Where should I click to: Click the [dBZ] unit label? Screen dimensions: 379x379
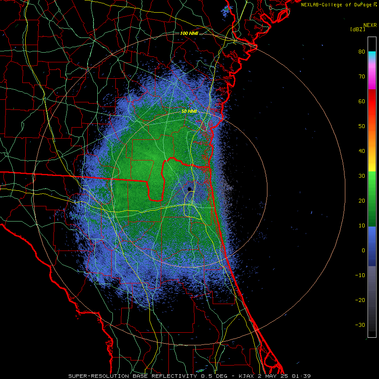point(358,29)
